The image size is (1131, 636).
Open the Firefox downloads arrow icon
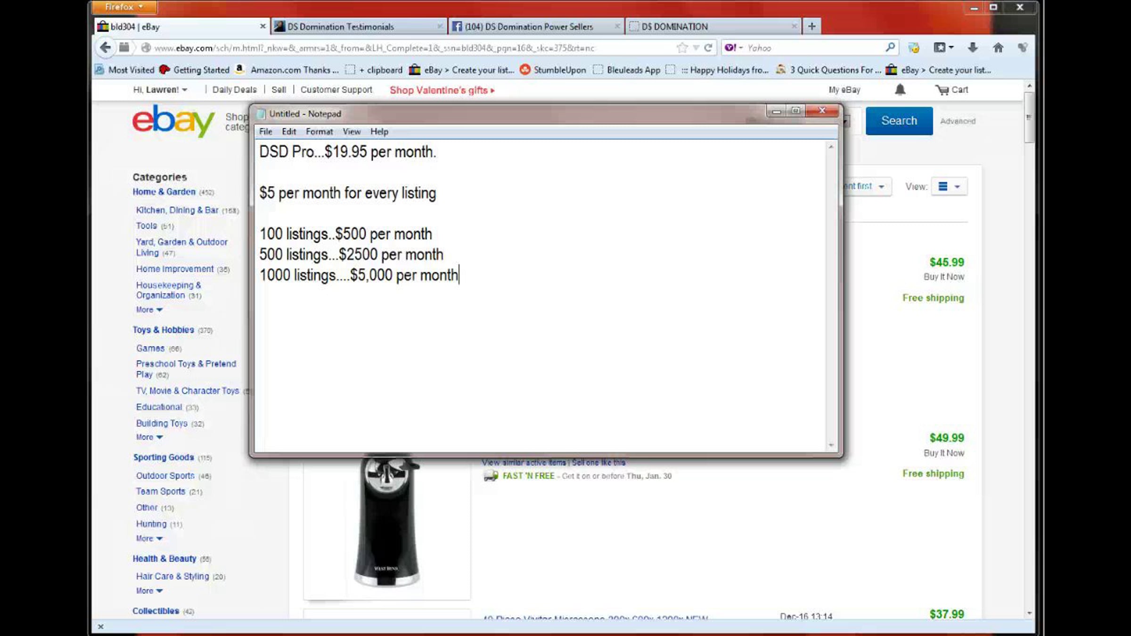pos(973,48)
